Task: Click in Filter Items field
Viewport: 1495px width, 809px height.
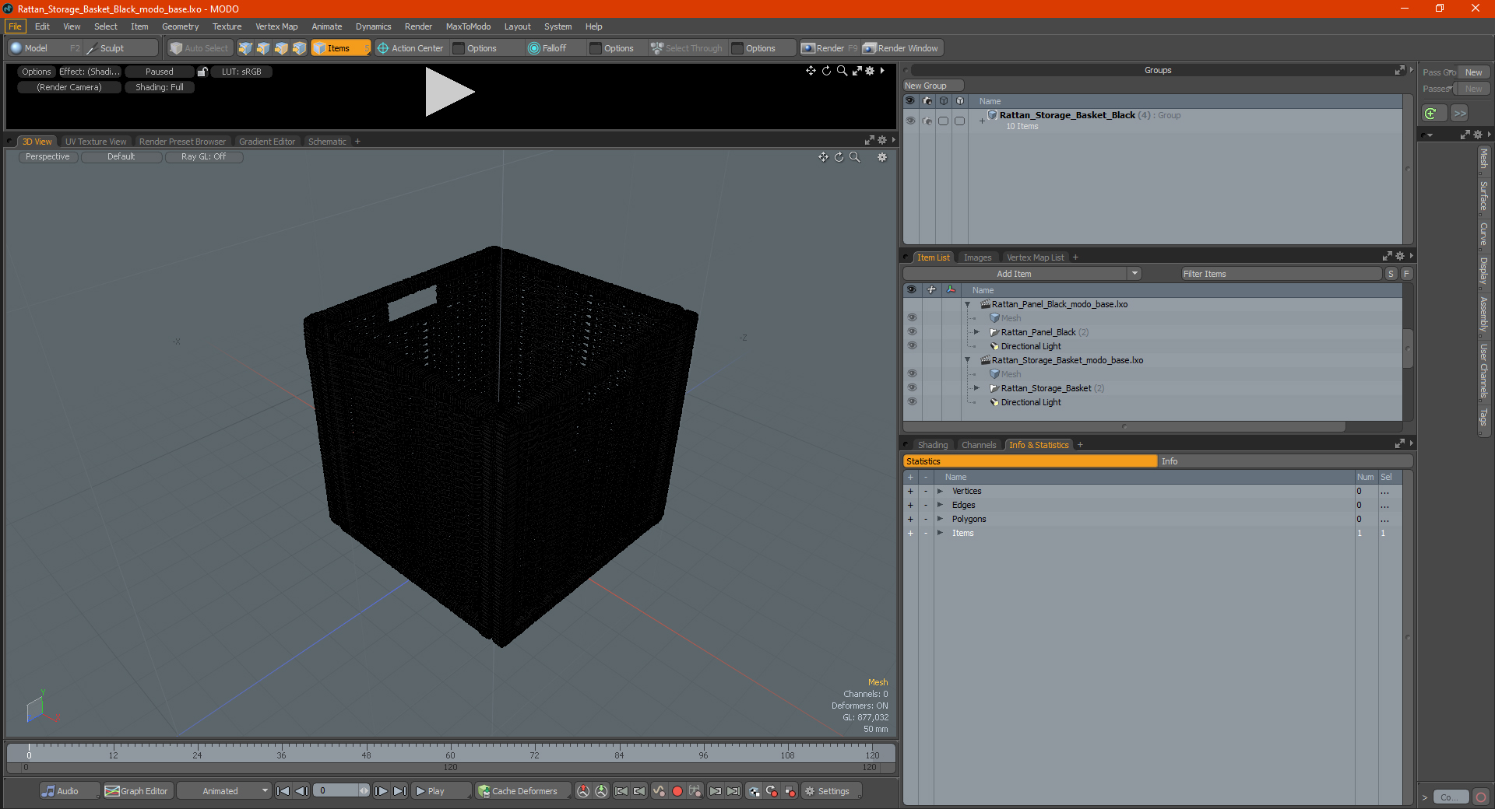Action: (x=1281, y=274)
